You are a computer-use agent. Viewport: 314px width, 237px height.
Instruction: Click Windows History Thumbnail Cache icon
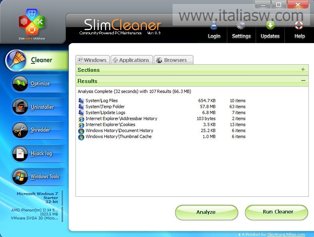coord(81,137)
